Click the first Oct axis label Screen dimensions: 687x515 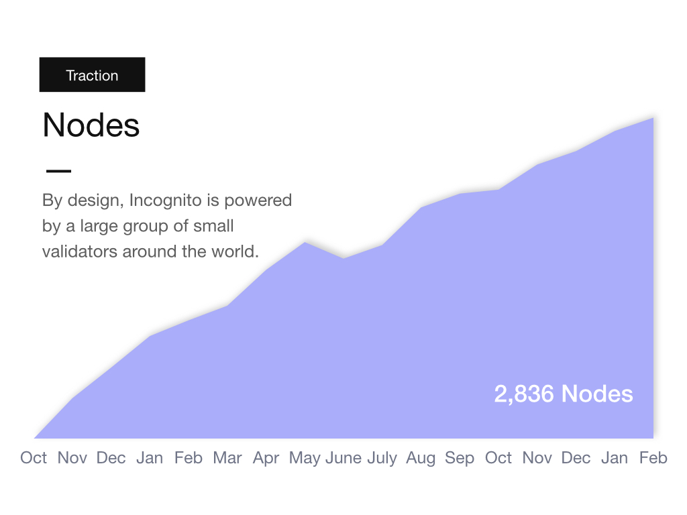[34, 457]
